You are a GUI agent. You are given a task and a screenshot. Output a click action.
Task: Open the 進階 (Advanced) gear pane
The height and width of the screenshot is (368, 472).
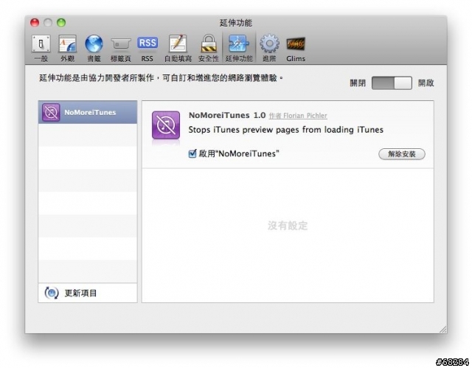pos(269,48)
